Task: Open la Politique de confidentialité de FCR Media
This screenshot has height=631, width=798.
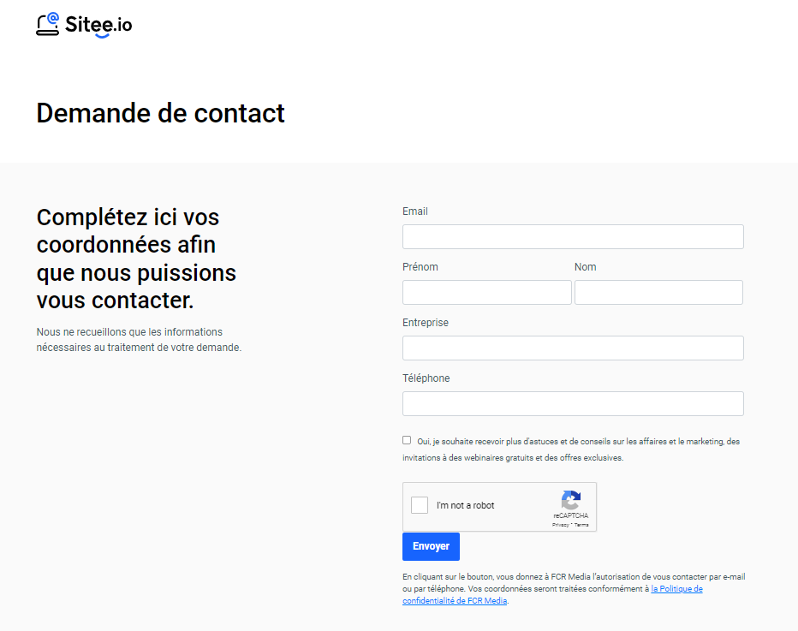Action: pyautogui.click(x=552, y=595)
